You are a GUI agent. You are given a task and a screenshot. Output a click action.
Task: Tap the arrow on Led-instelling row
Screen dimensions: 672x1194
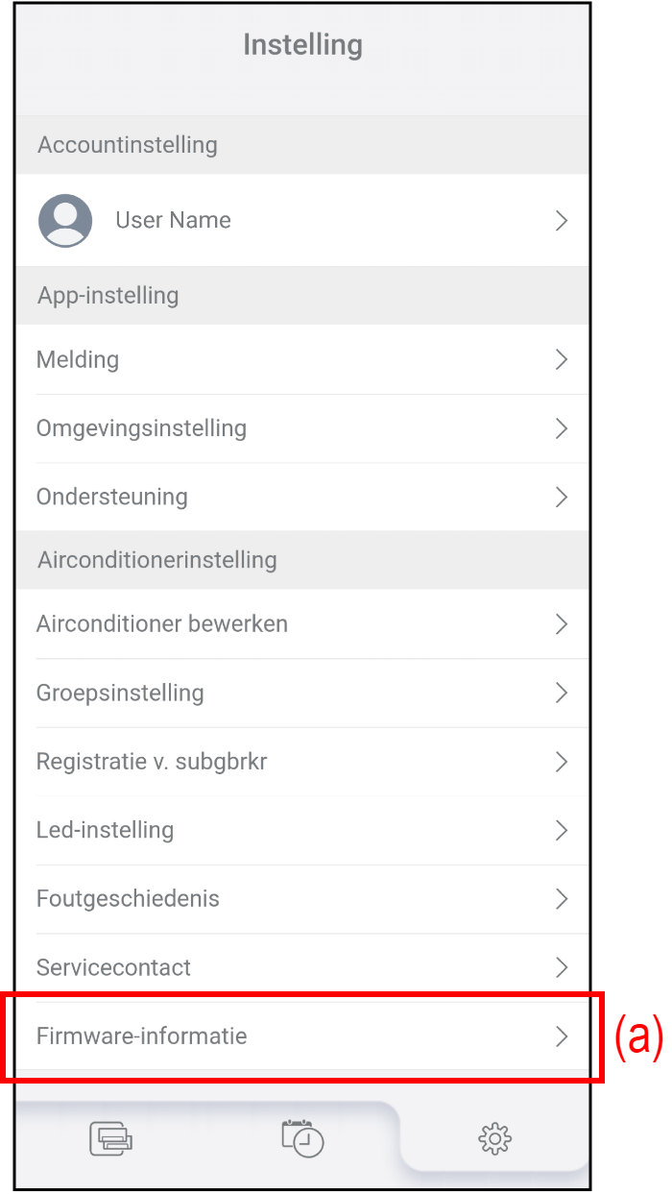[x=562, y=831]
